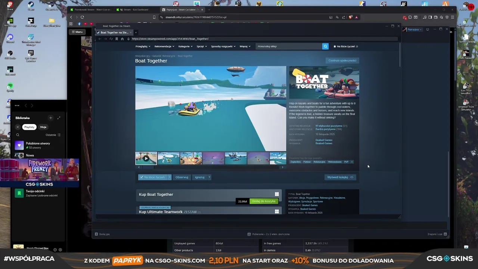The image size is (478, 269).
Task: Expand Spotify library with arrows icon
Action: tap(59, 118)
